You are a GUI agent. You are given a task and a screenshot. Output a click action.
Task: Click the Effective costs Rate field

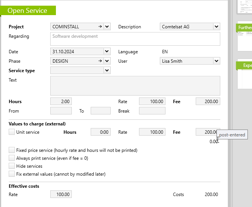[61, 194]
